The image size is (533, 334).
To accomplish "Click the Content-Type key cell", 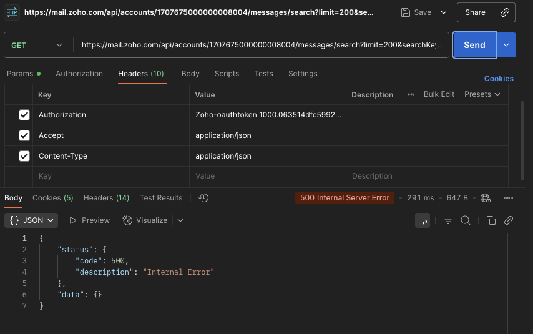I will pyautogui.click(x=111, y=156).
